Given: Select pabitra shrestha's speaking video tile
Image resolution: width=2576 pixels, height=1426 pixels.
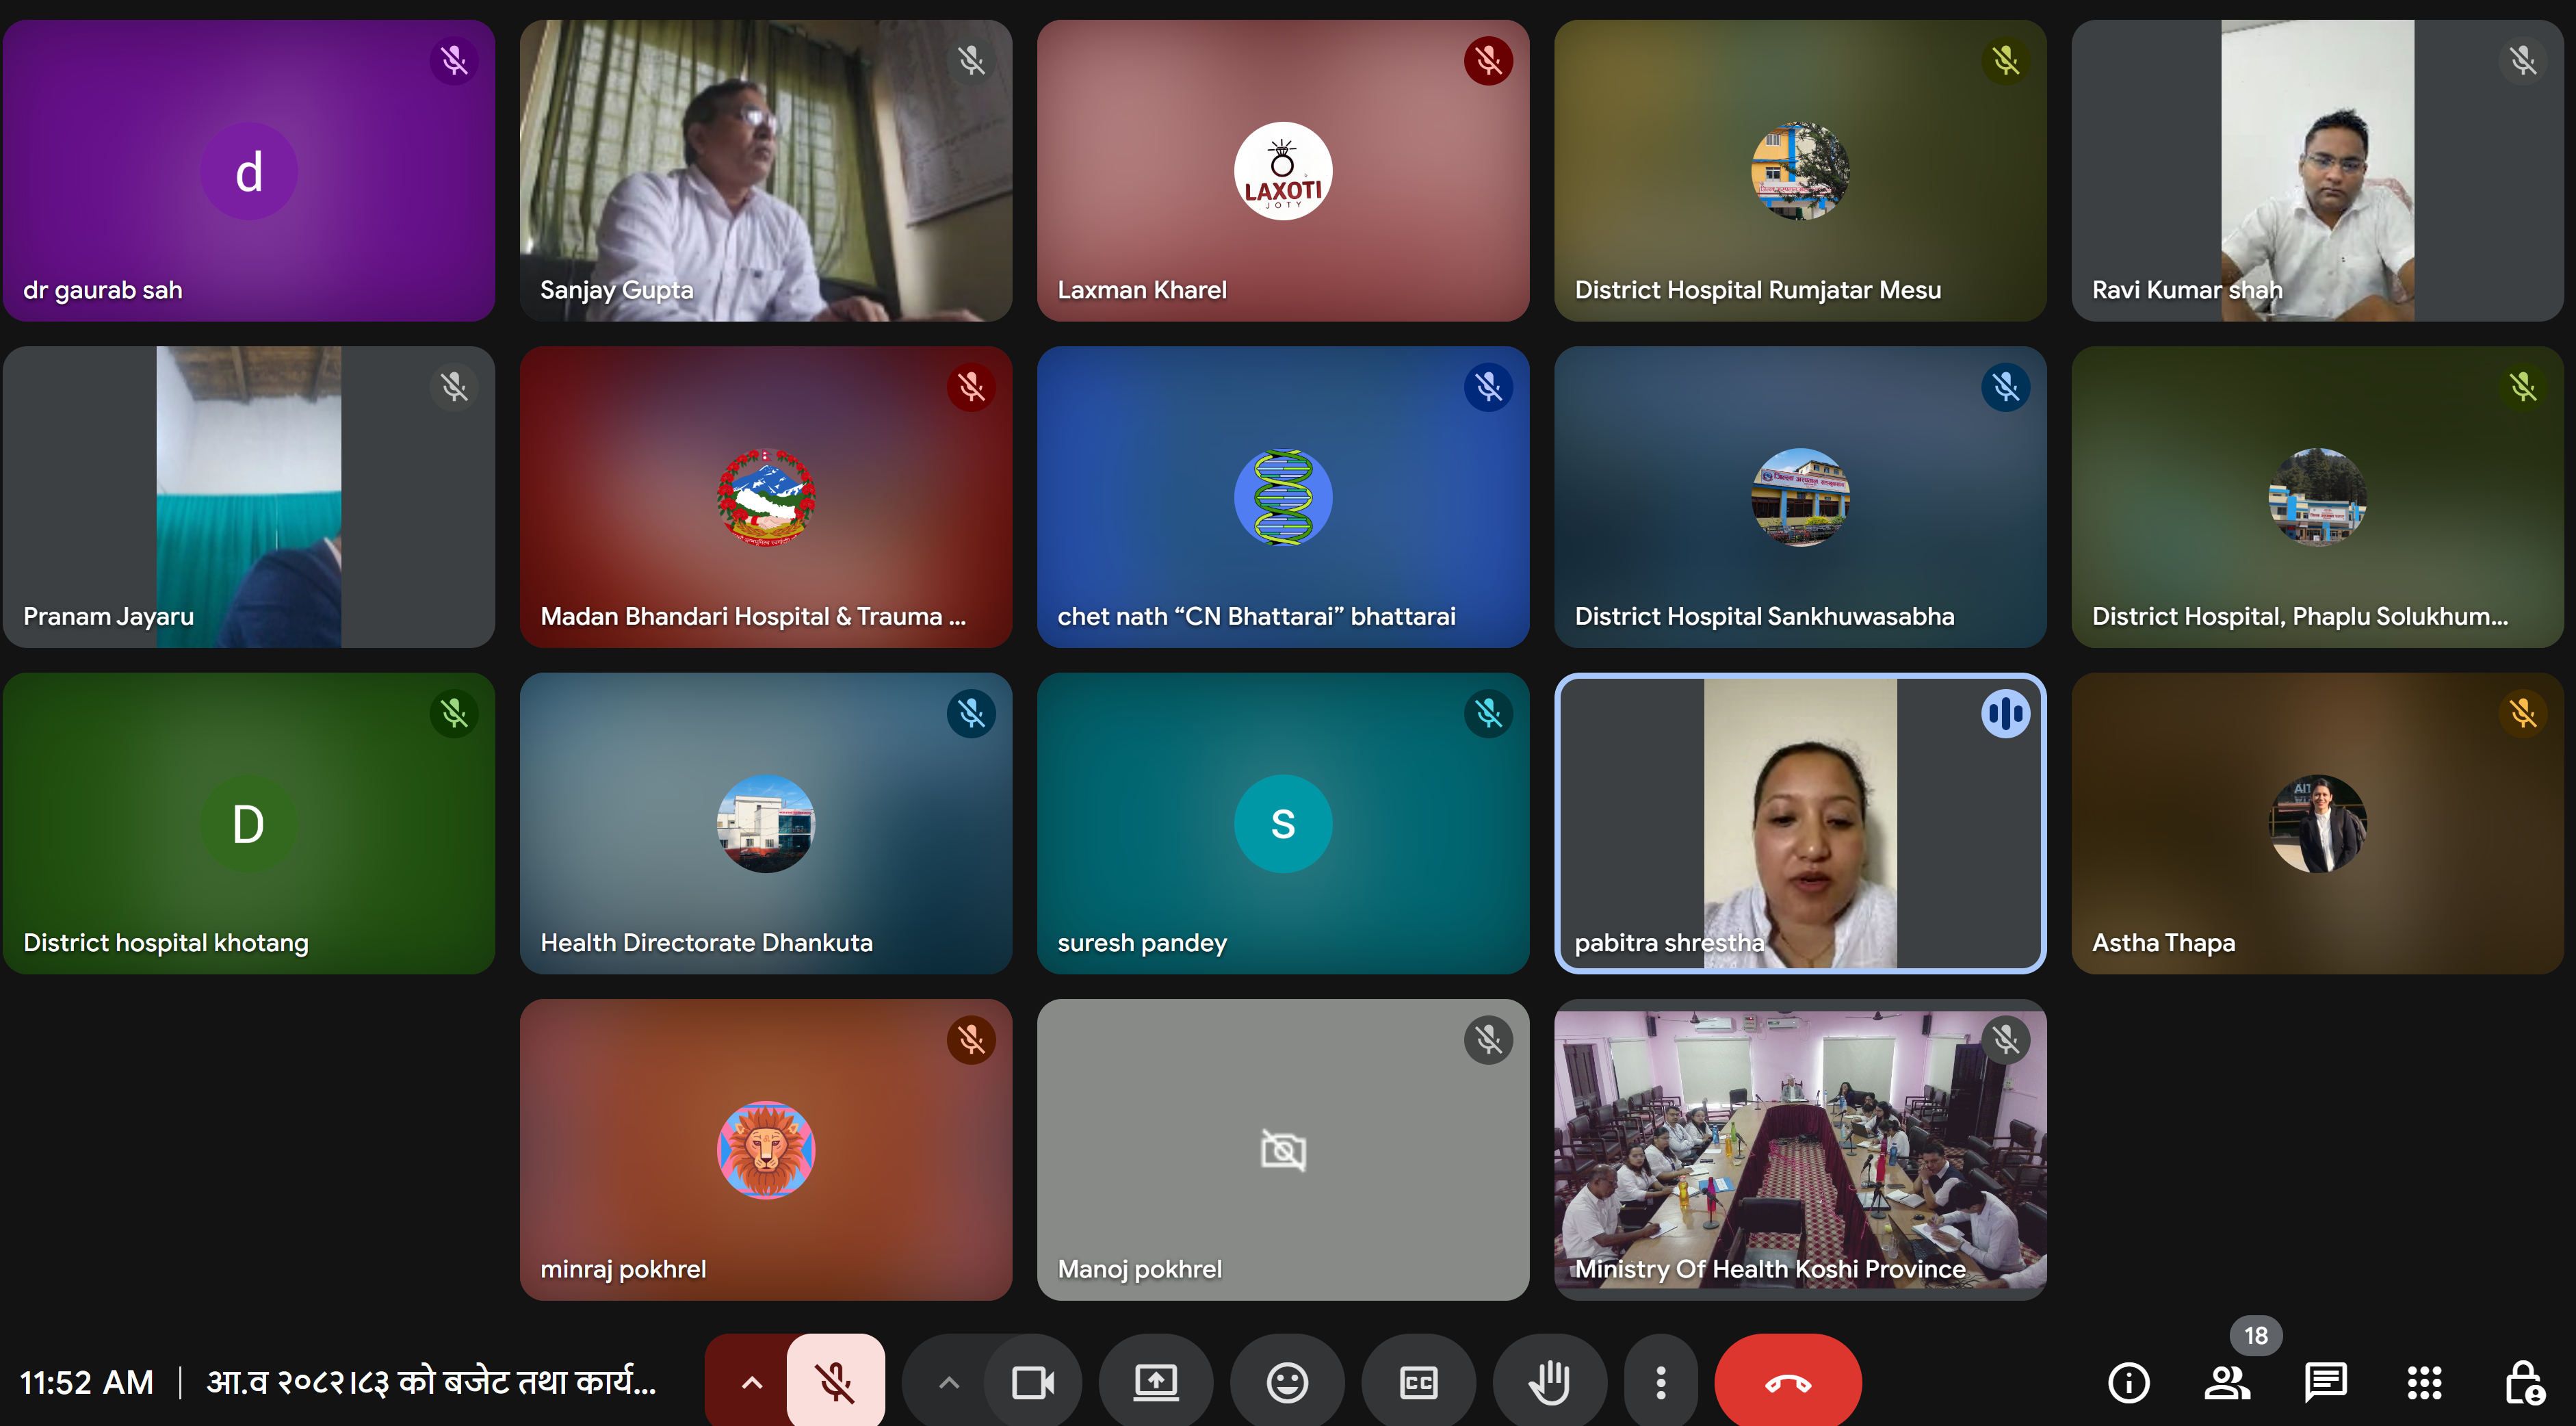Looking at the screenshot, I should [x=1799, y=823].
